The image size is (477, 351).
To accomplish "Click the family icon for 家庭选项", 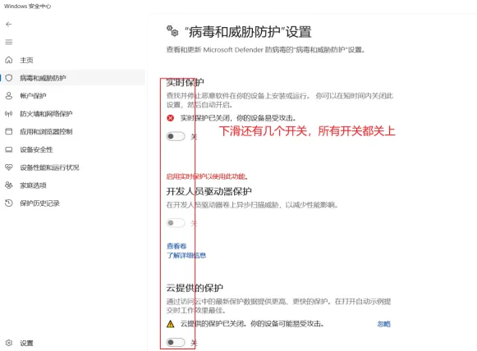I will (x=9, y=185).
